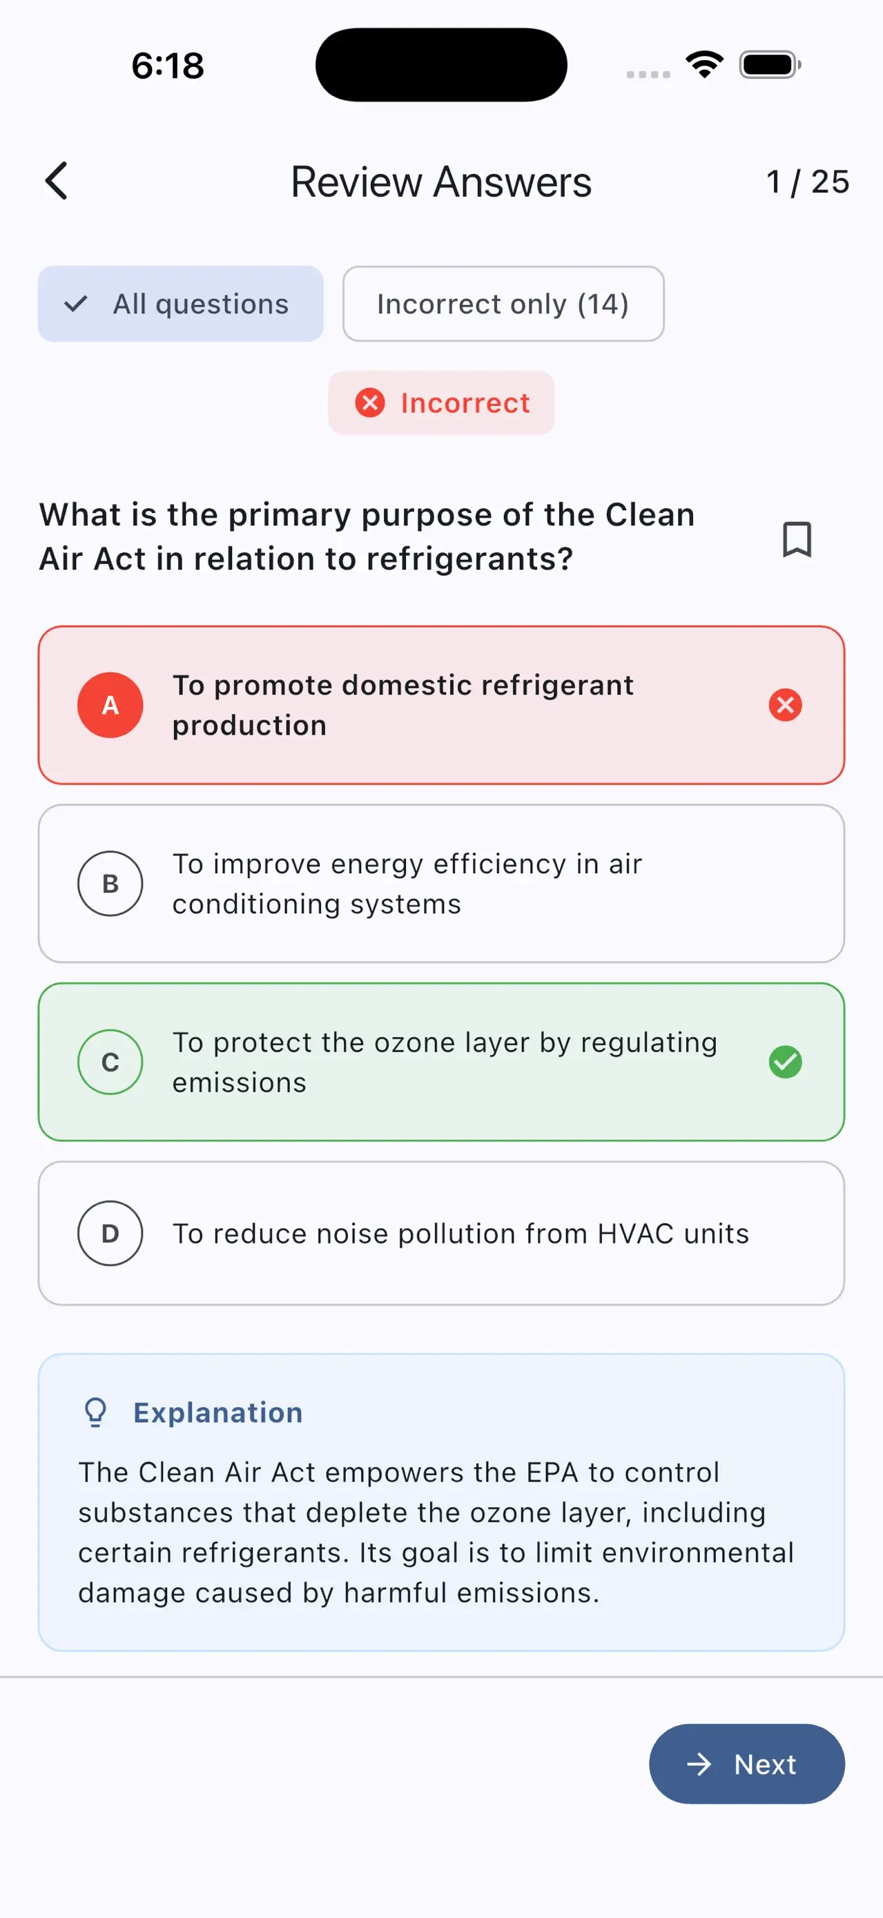Viewport: 883px width, 1918px height.
Task: Tap answer about energy efficiency
Action: 442,883
